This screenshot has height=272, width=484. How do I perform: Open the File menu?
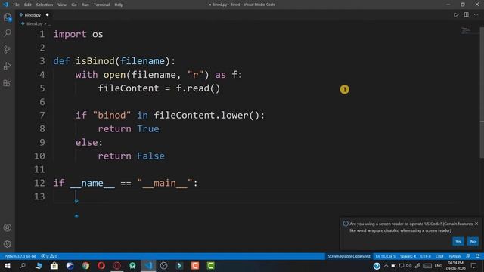[x=16, y=5]
